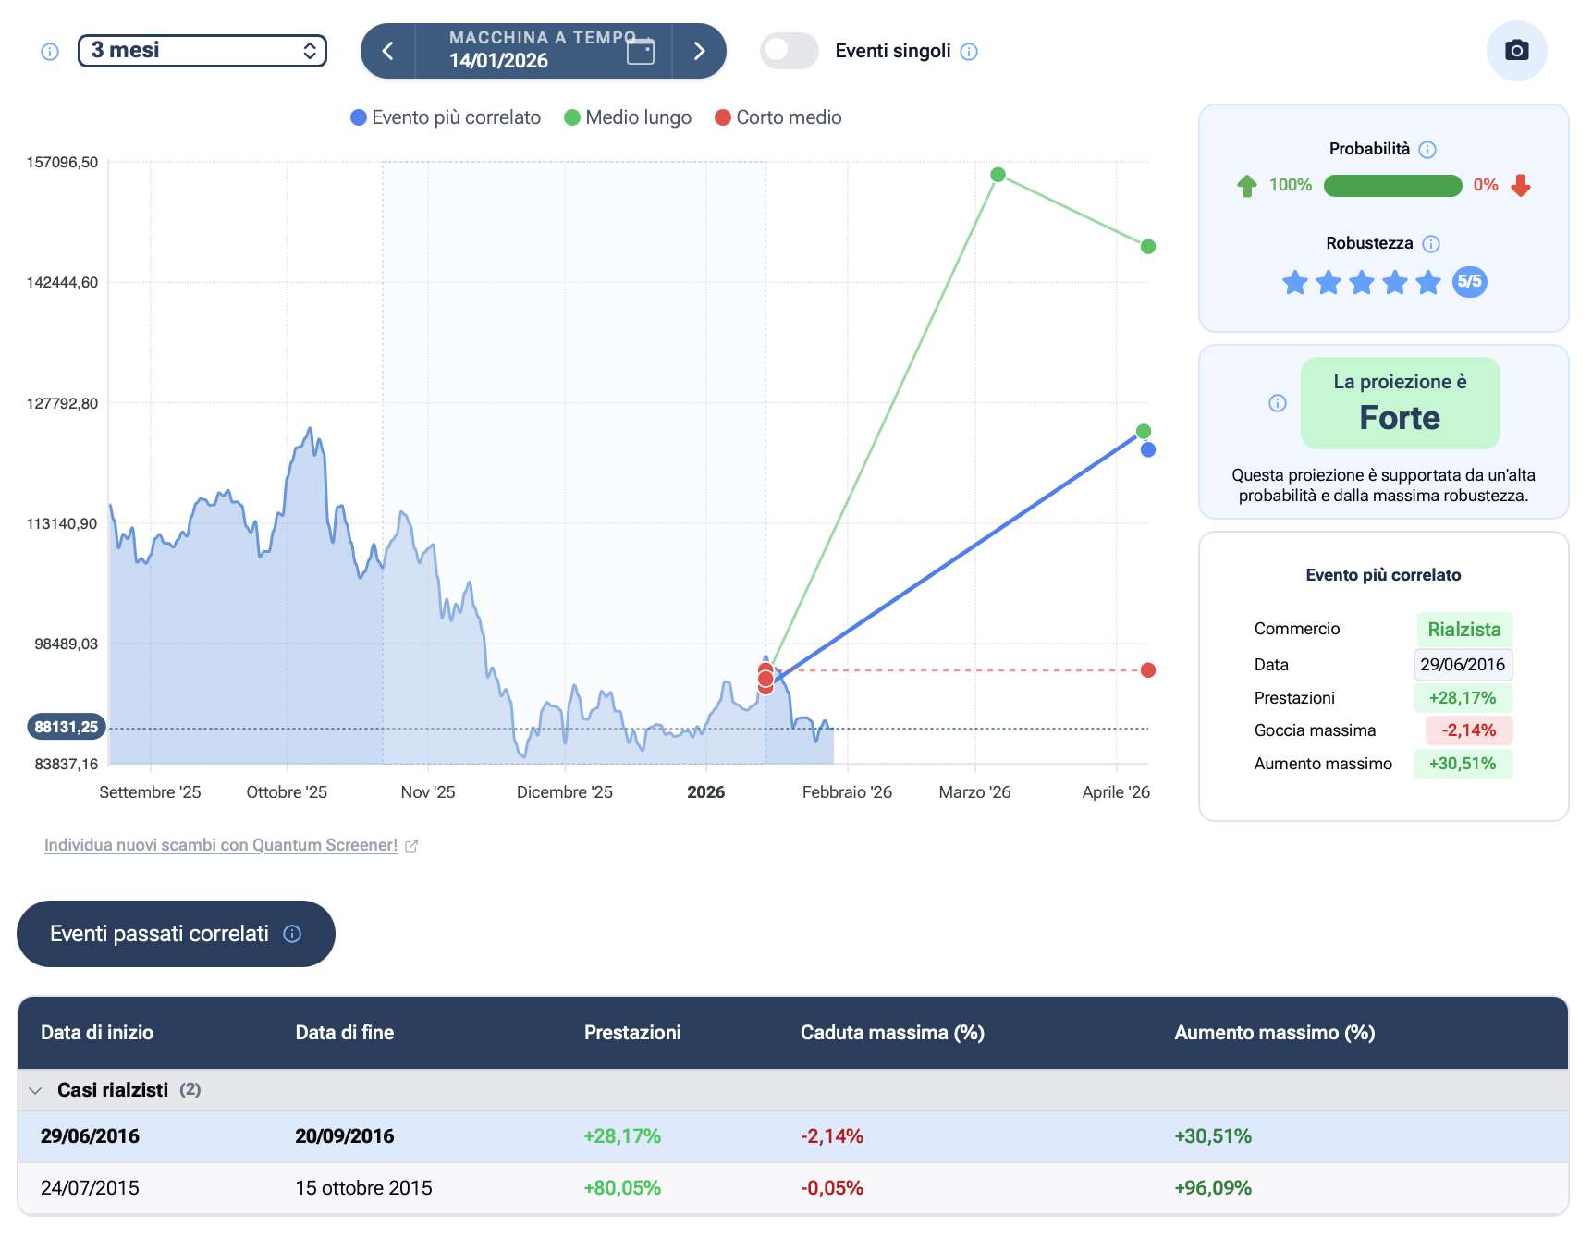Image resolution: width=1592 pixels, height=1239 pixels.
Task: Hide the Medio lungo legend series
Action: tap(628, 117)
